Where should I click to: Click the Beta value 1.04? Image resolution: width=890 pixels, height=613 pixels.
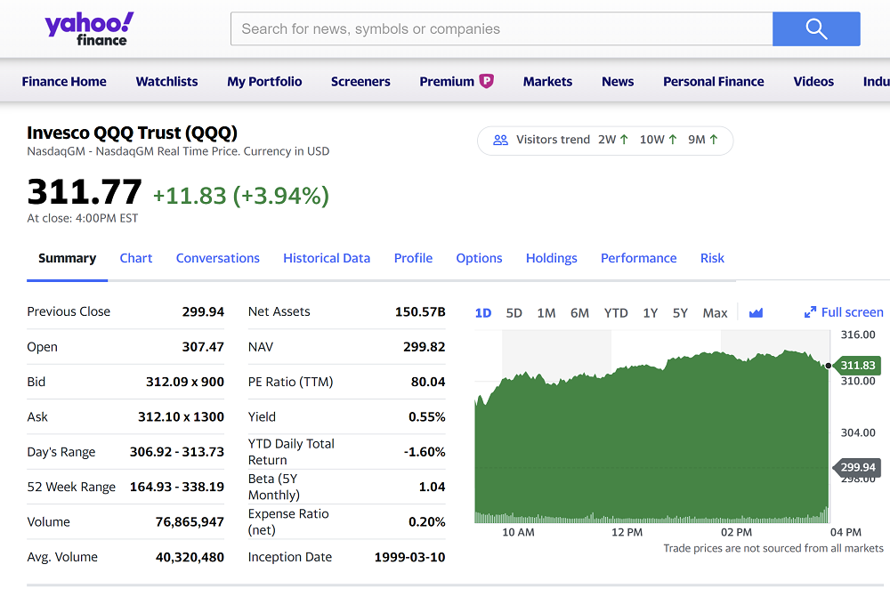pyautogui.click(x=432, y=487)
